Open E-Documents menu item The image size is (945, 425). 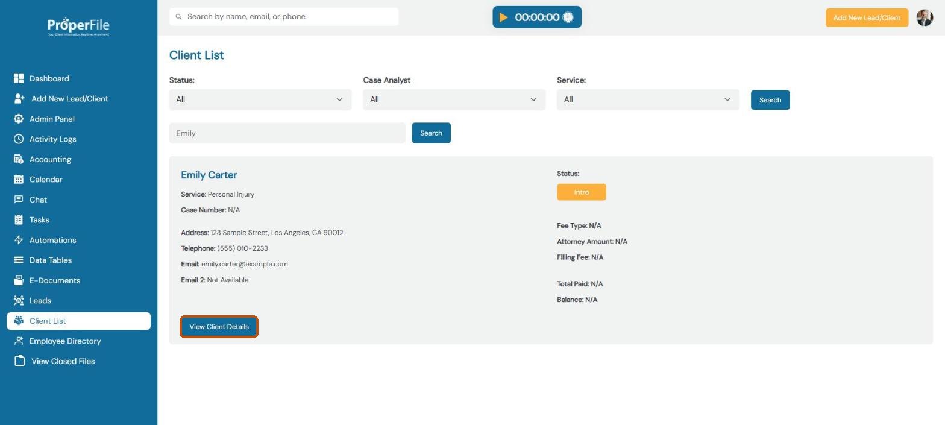(x=55, y=280)
